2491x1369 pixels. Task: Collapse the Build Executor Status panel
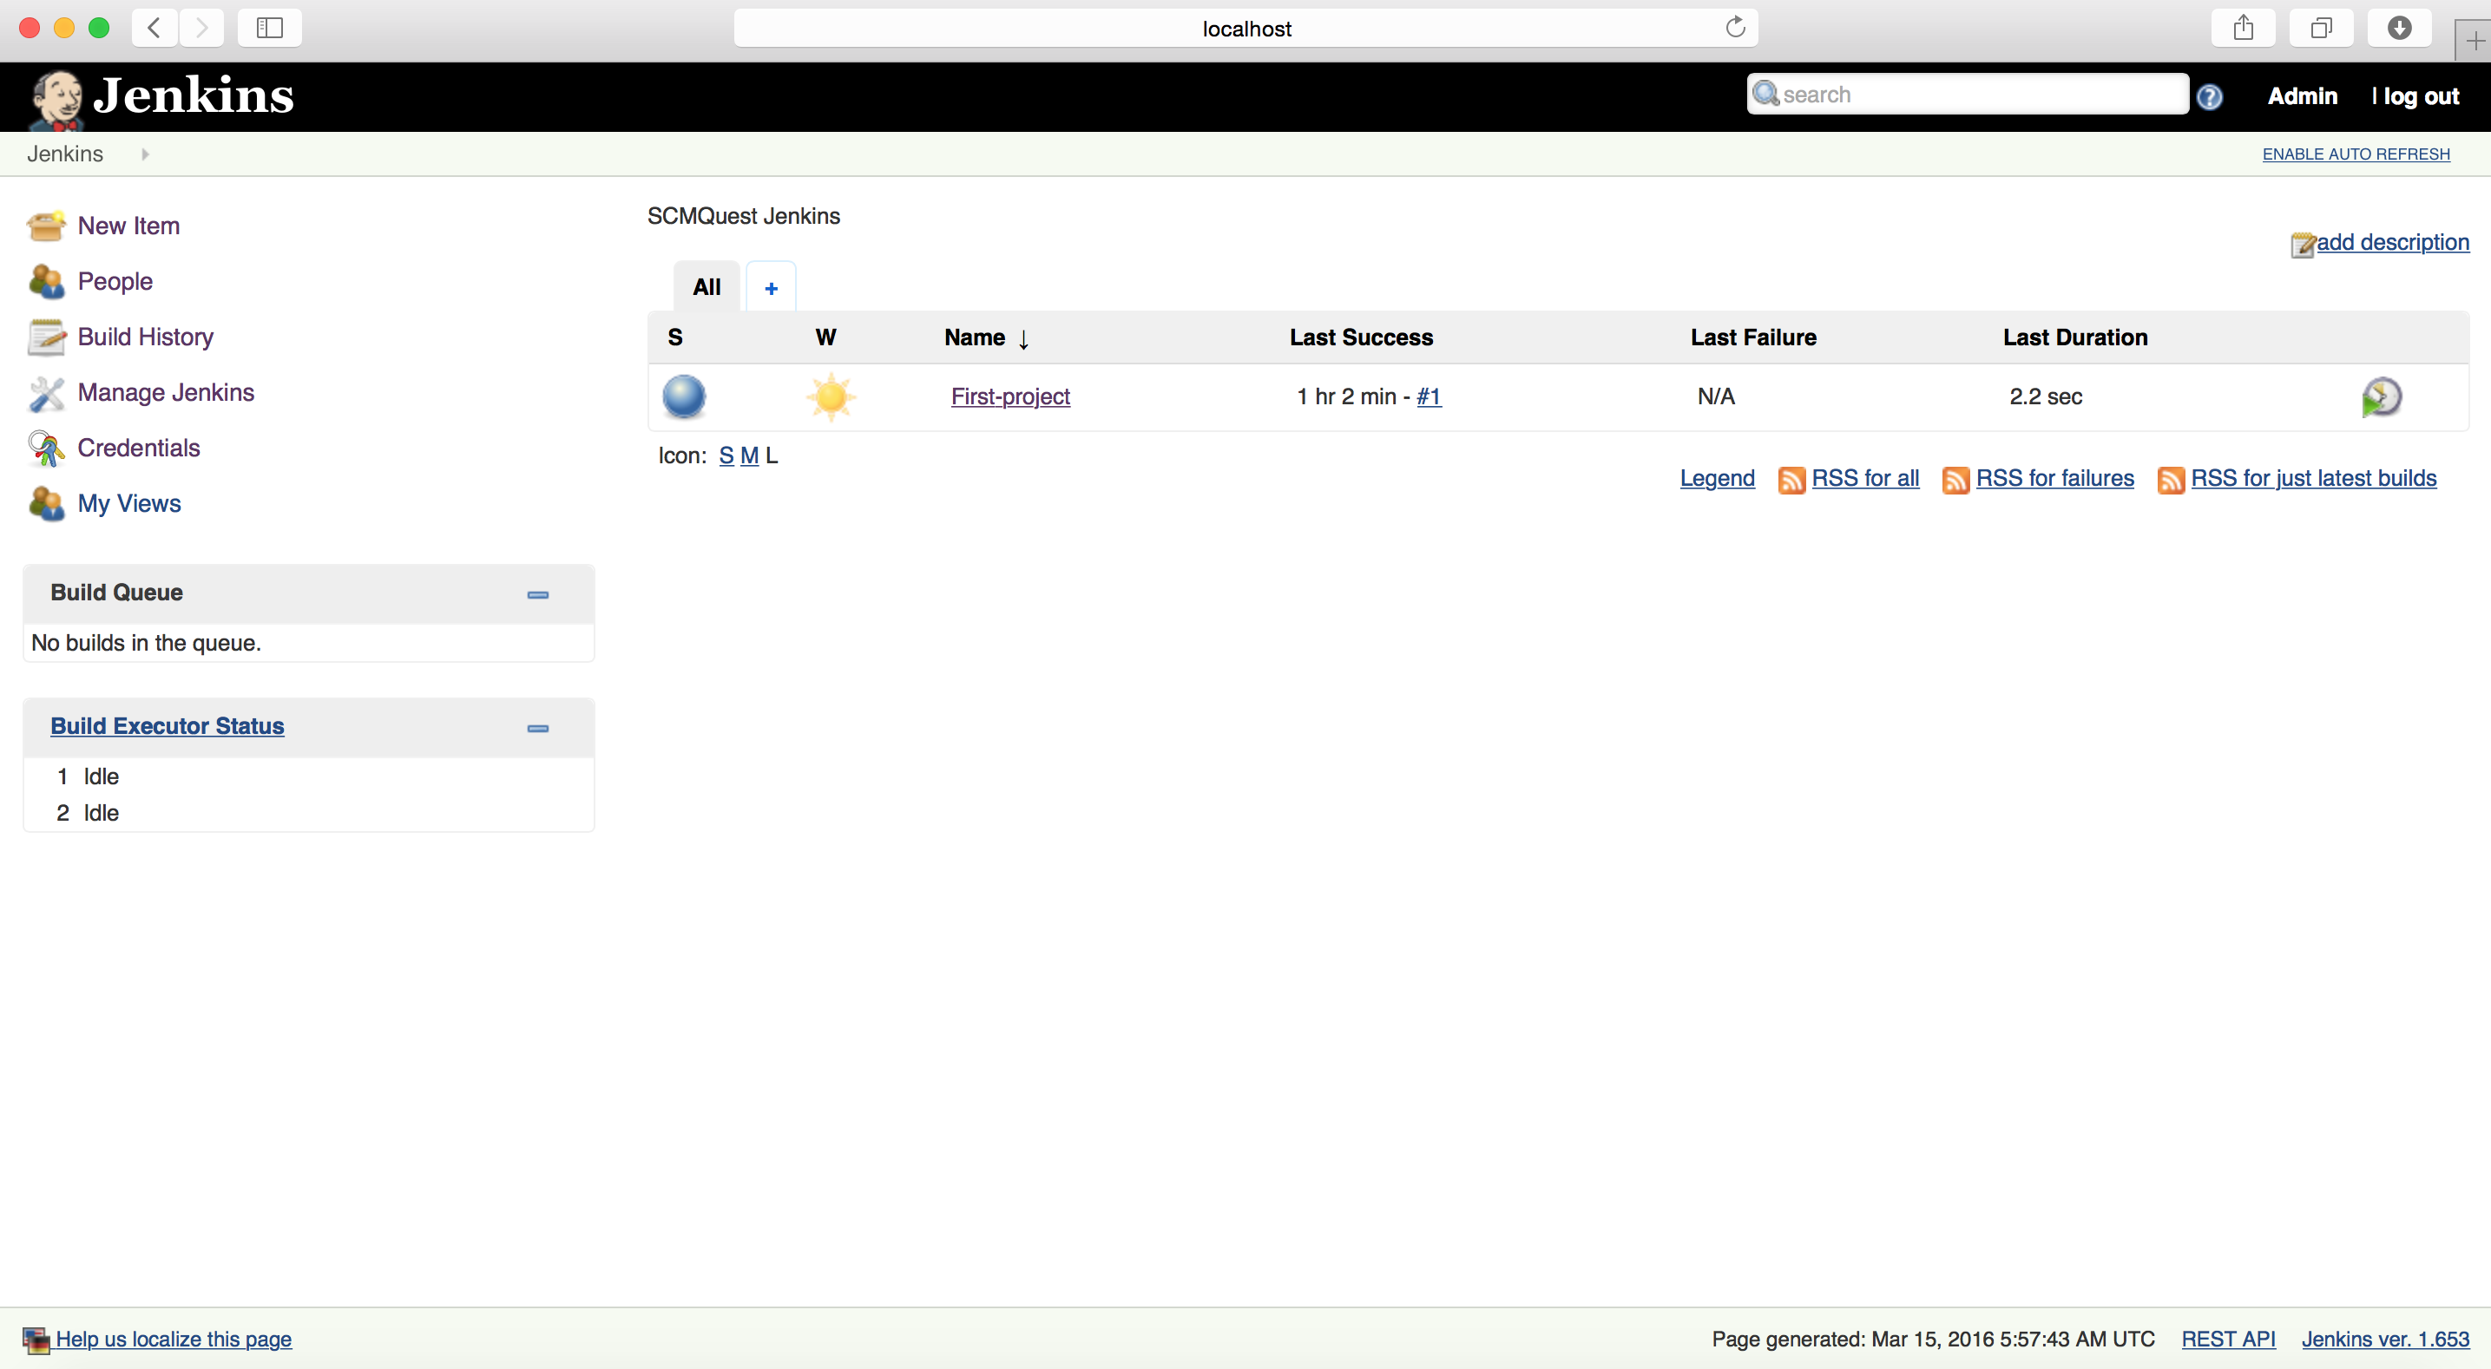point(537,727)
